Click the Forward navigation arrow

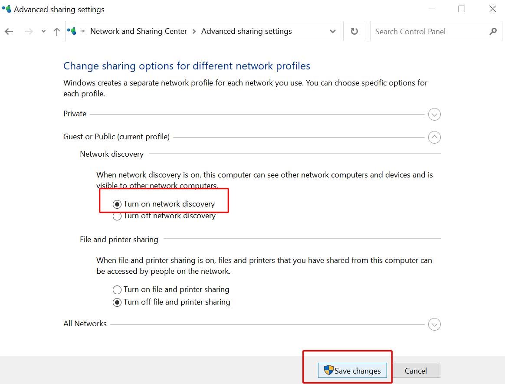coord(29,31)
